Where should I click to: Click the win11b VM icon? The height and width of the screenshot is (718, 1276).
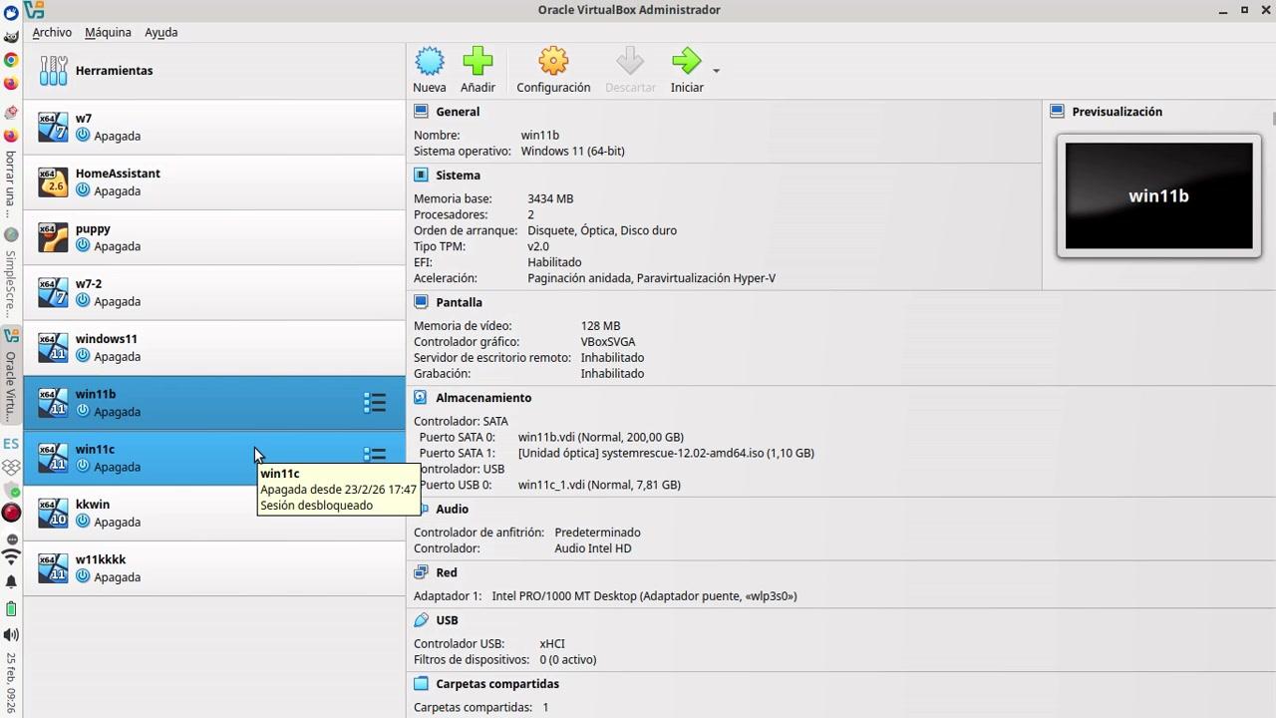click(x=53, y=403)
